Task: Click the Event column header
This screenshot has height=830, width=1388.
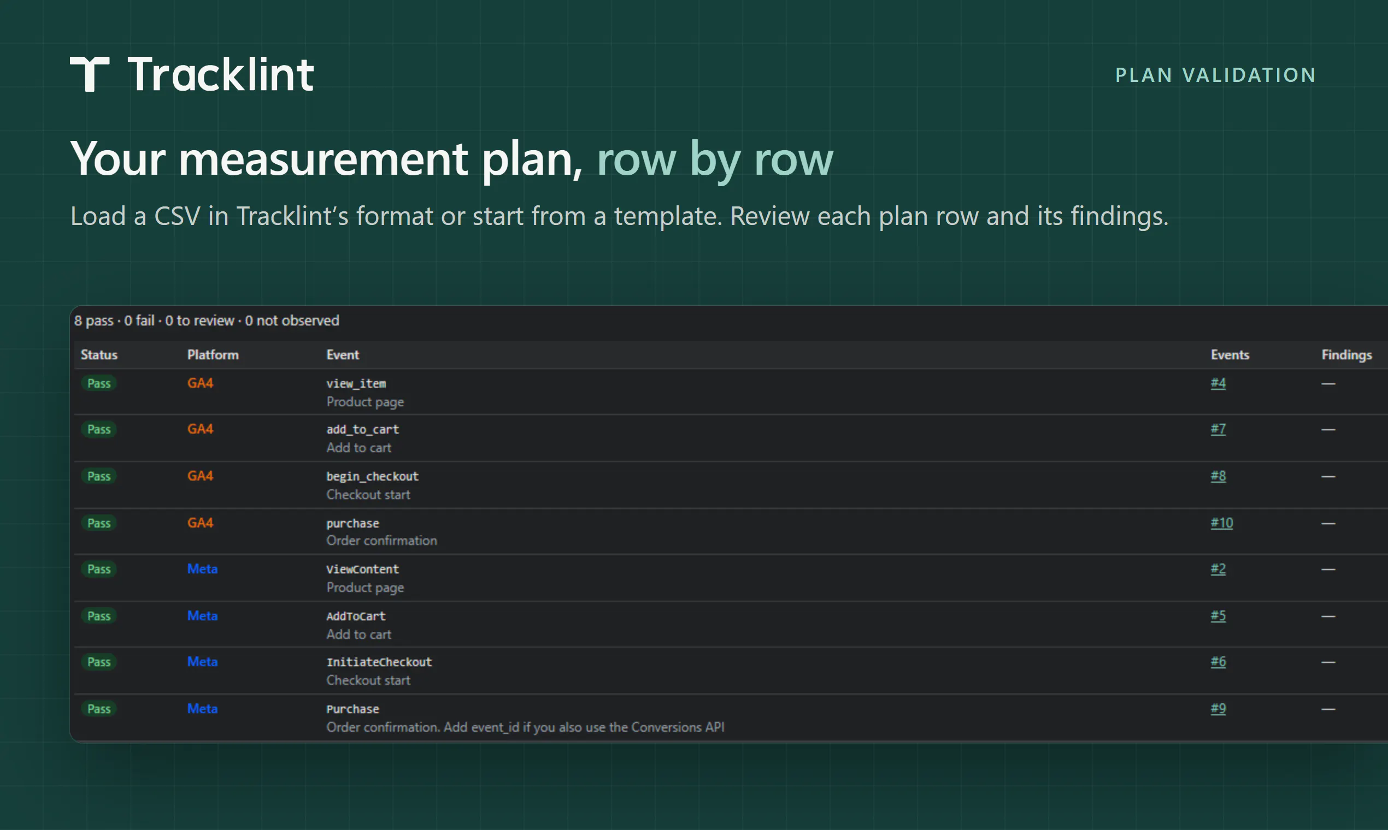Action: coord(343,354)
